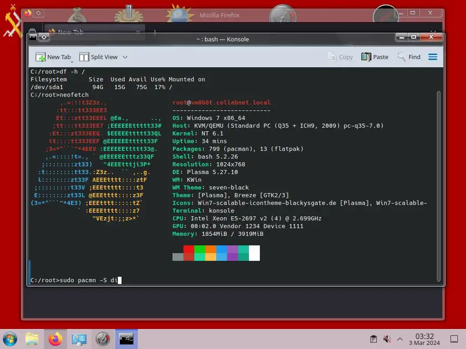Click the 'WM Theme: seven-black' line
Viewport: 466px width, 349px height.
coord(210,187)
